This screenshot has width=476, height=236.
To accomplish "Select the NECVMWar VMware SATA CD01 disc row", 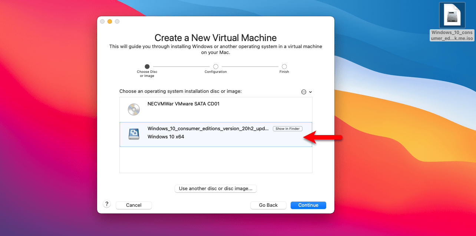I will pos(216,109).
